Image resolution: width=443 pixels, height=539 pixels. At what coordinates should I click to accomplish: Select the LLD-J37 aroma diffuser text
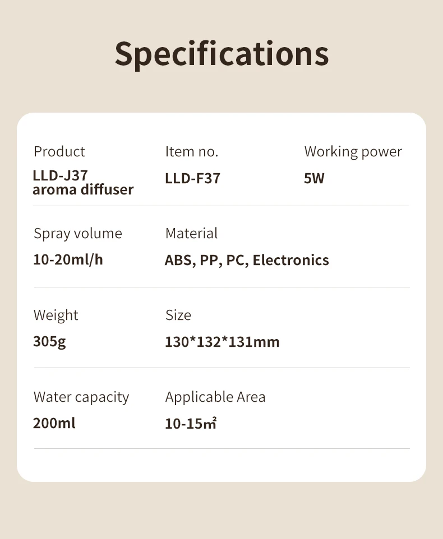point(83,183)
